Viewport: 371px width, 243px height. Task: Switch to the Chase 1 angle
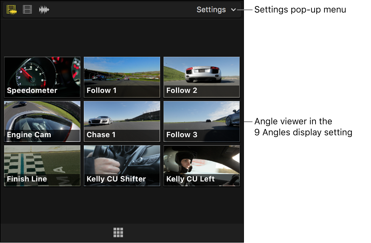coord(122,121)
